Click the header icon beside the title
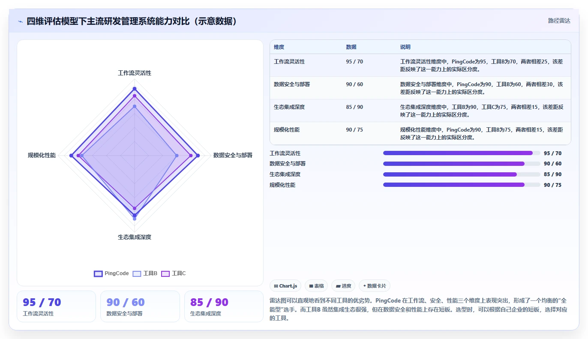The height and width of the screenshot is (339, 588). [20, 21]
